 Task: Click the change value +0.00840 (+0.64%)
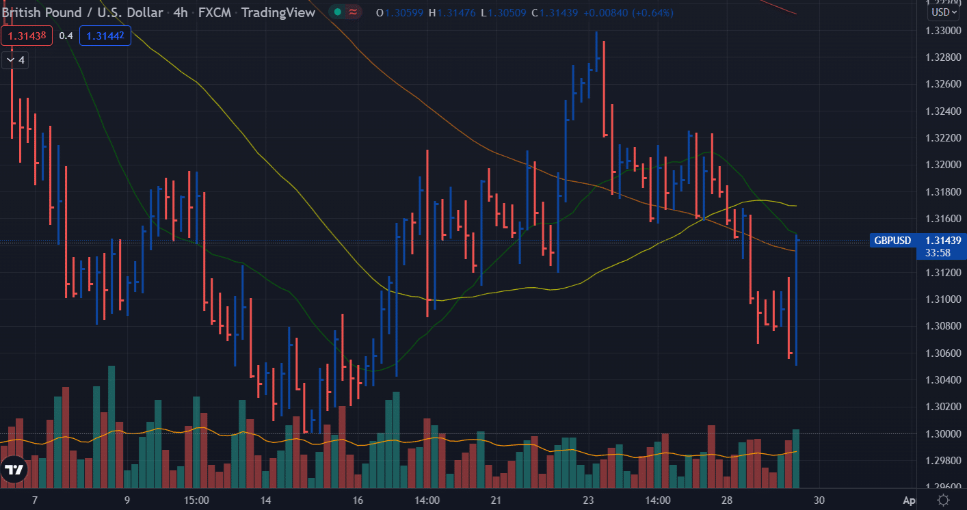[x=628, y=13]
